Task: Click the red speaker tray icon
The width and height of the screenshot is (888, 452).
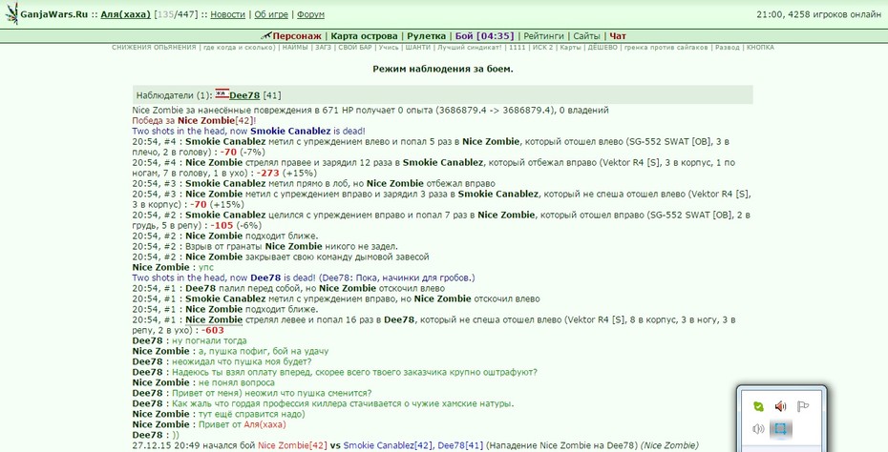Action: click(x=780, y=406)
